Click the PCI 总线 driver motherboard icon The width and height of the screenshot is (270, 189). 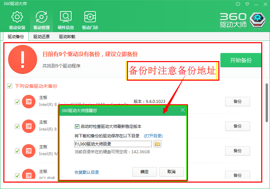[x=29, y=173]
